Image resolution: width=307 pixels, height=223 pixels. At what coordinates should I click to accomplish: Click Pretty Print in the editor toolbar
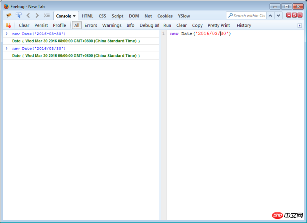pos(219,25)
